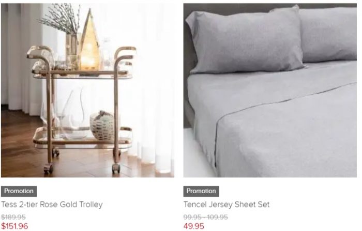The height and width of the screenshot is (231, 362).
Task: Click the crossed-out $189.95 price
Action: [13, 217]
